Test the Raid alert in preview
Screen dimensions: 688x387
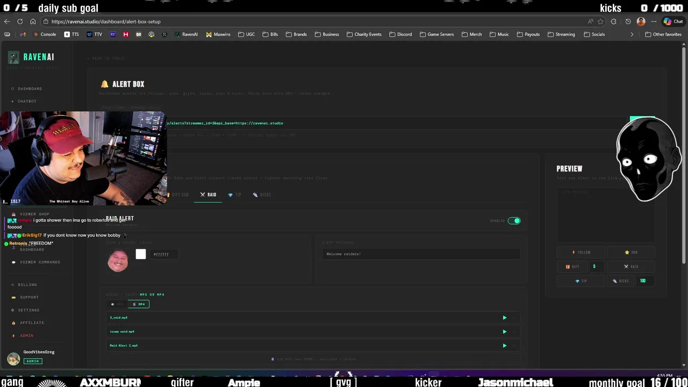click(x=631, y=267)
